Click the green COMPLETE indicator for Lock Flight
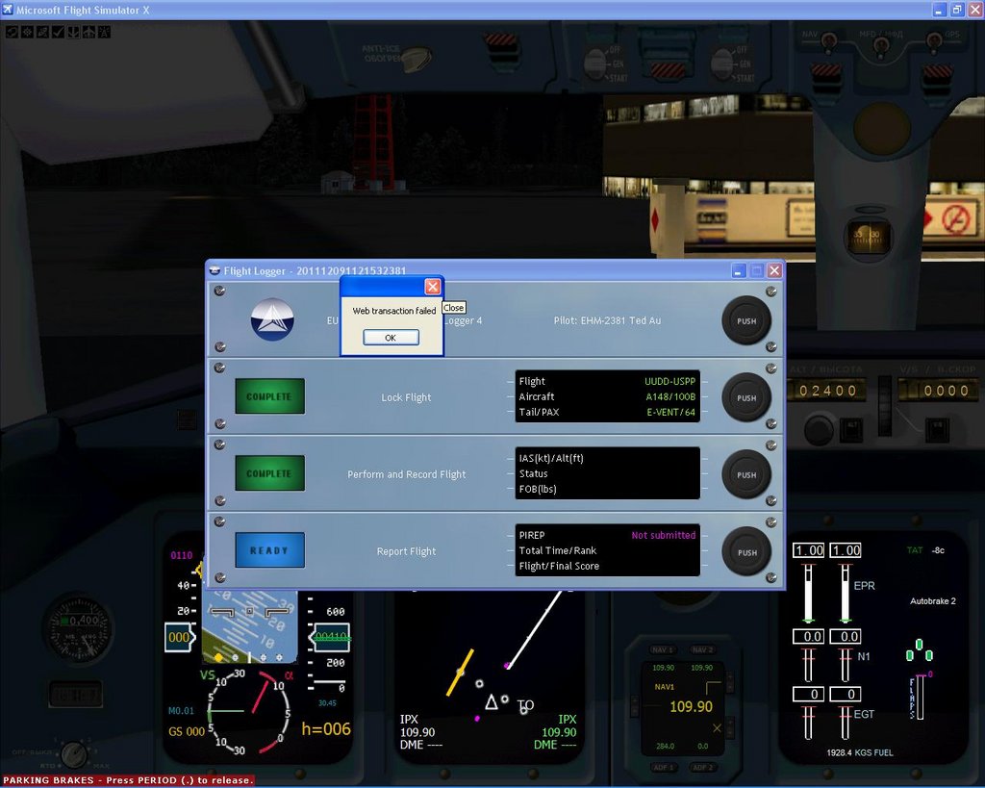This screenshot has height=788, width=985. (x=269, y=396)
